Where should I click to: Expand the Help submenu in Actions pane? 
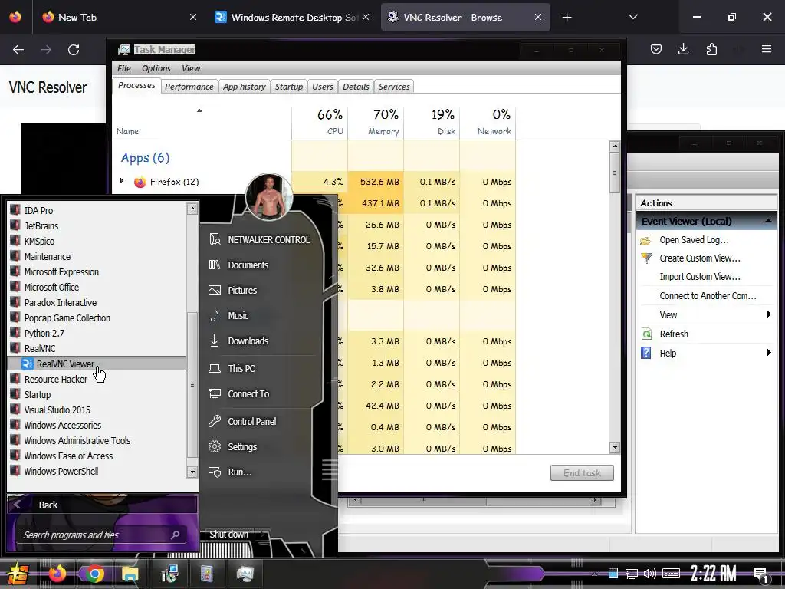769,353
